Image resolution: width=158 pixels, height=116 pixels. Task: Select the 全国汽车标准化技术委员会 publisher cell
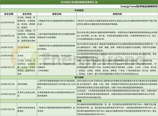coord(26,109)
